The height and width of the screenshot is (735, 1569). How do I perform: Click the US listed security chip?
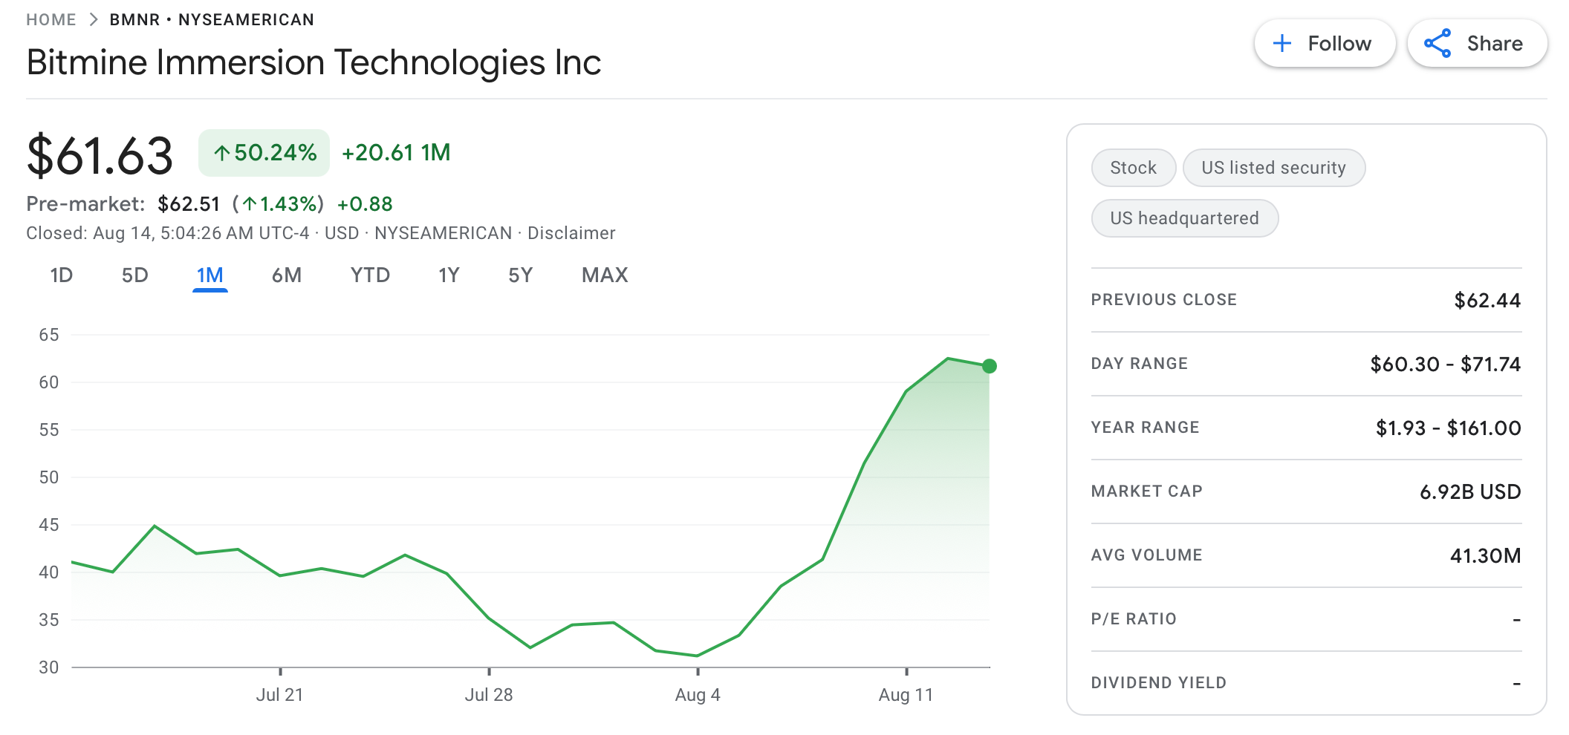click(x=1274, y=168)
